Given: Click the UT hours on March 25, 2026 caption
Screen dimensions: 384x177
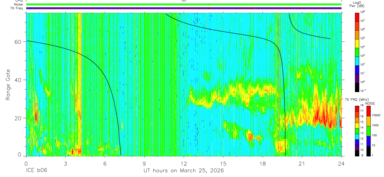Looking at the screenshot, I should (184, 171).
